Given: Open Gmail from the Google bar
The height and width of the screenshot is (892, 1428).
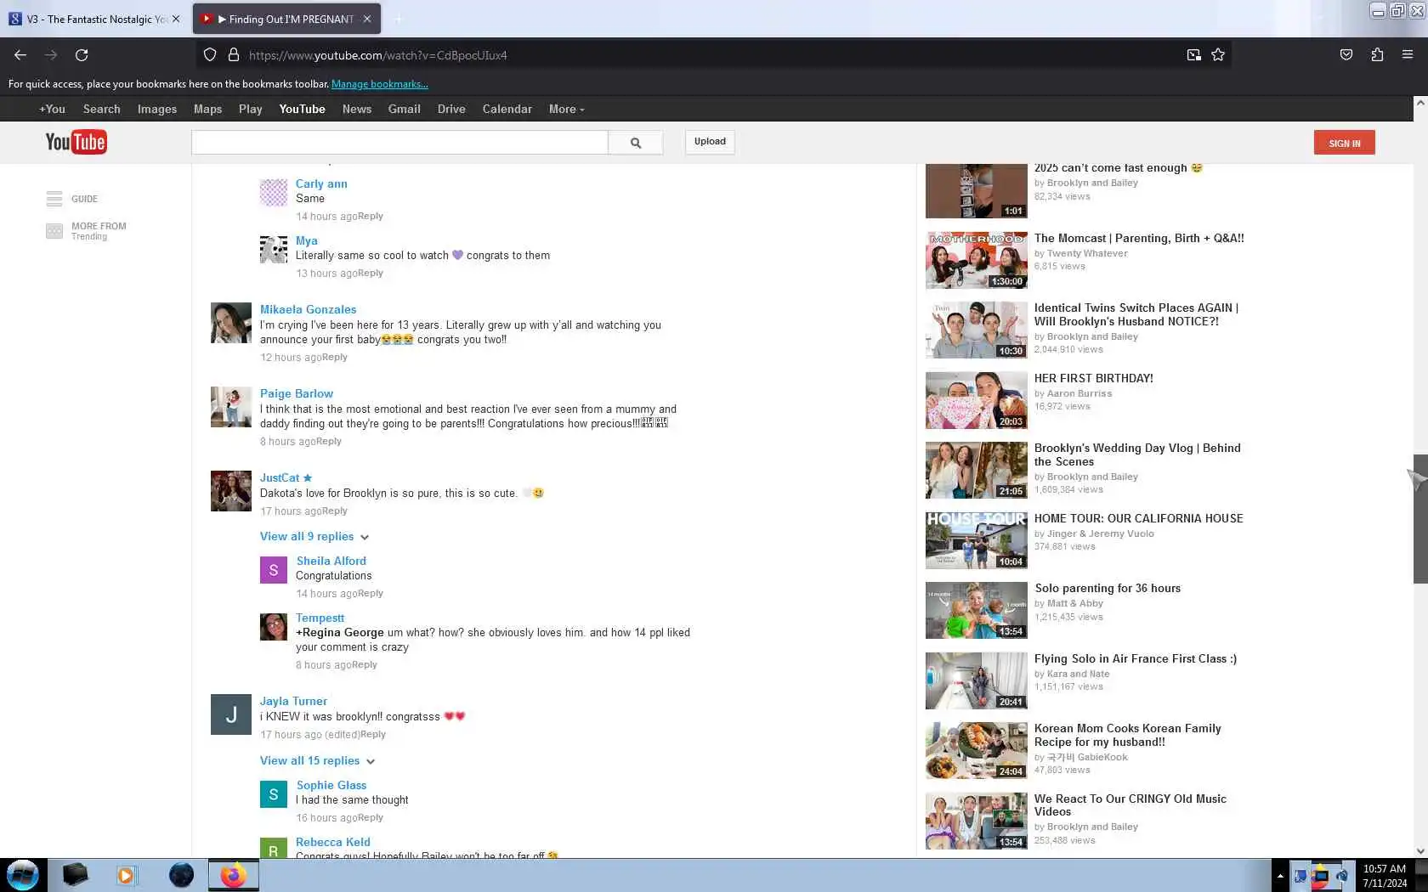Looking at the screenshot, I should click(x=404, y=109).
